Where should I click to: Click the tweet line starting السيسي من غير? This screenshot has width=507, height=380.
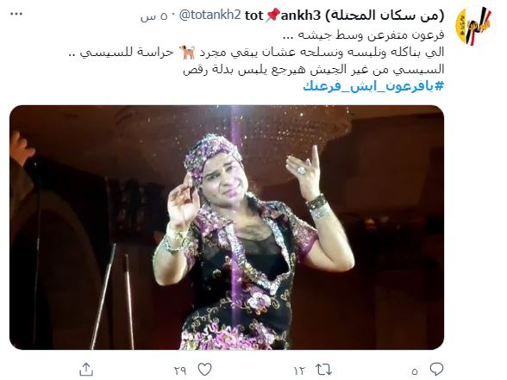click(x=314, y=69)
